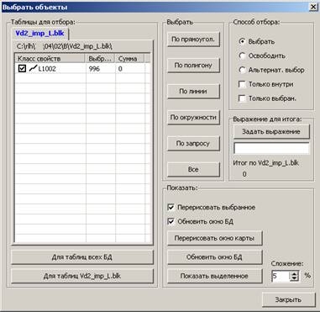Screen dimensions: 320x312
Task: Switch to the Vd2_imp_L.blk tab
Action: 39,34
